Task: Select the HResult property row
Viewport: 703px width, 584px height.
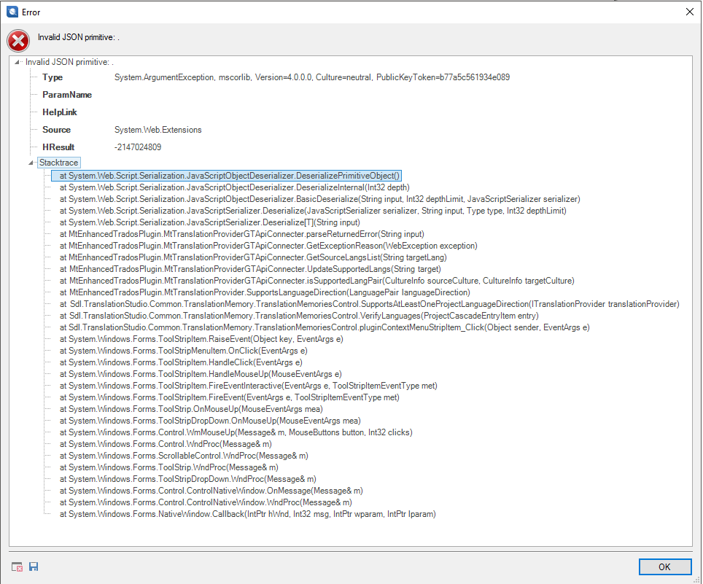Action: tap(58, 147)
